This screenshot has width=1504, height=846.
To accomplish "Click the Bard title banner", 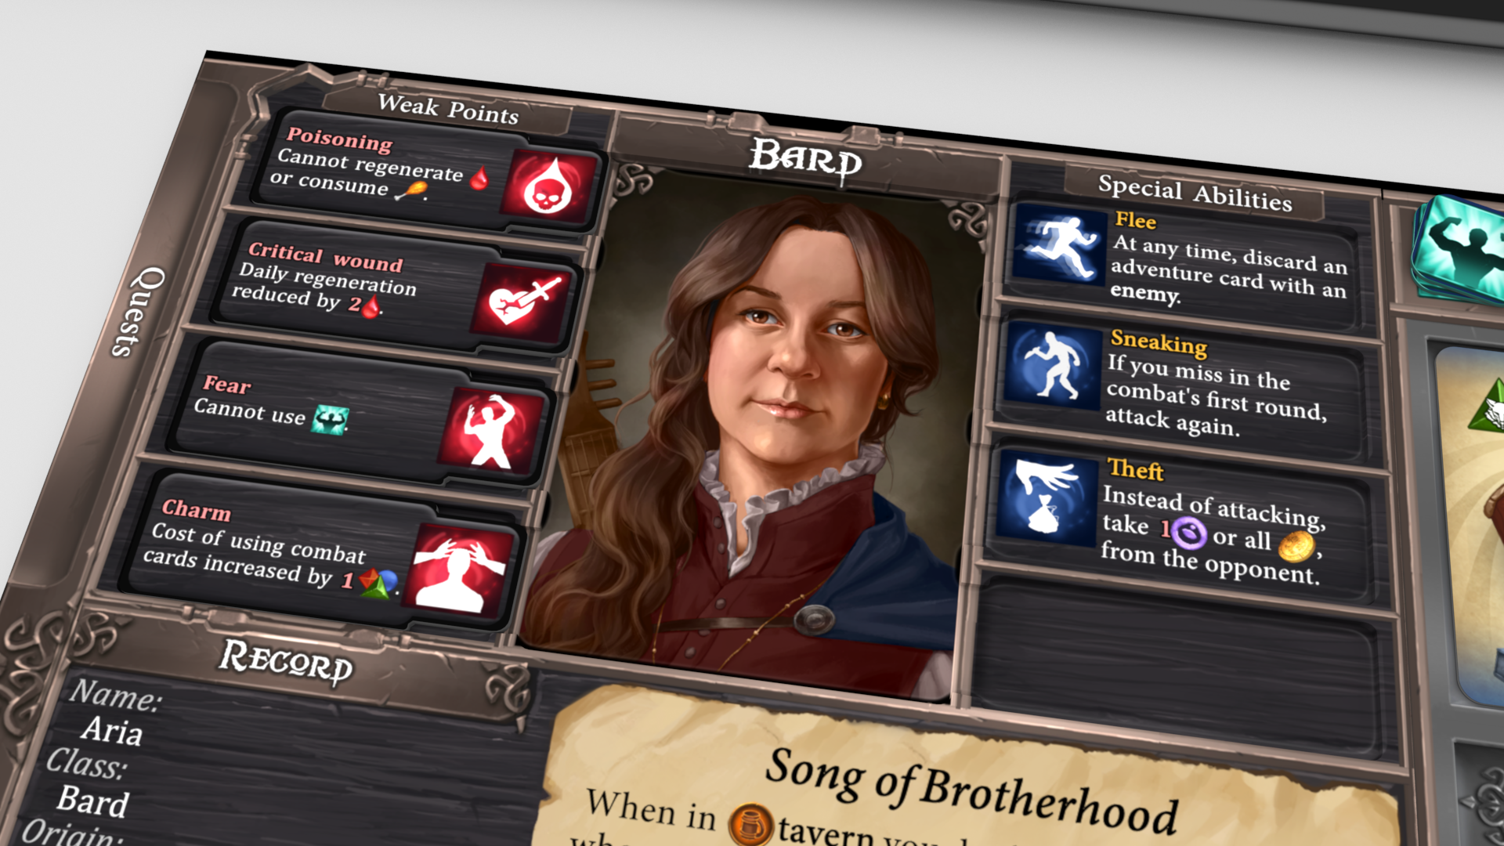I will 805,159.
